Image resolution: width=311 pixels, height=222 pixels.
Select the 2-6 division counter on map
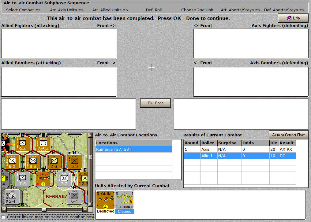(54, 162)
